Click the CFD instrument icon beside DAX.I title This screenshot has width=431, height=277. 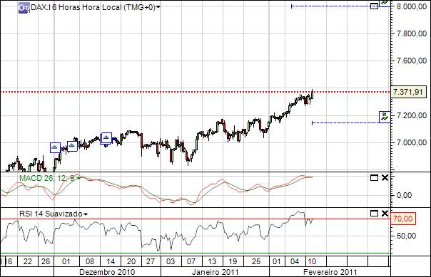pos(24,8)
